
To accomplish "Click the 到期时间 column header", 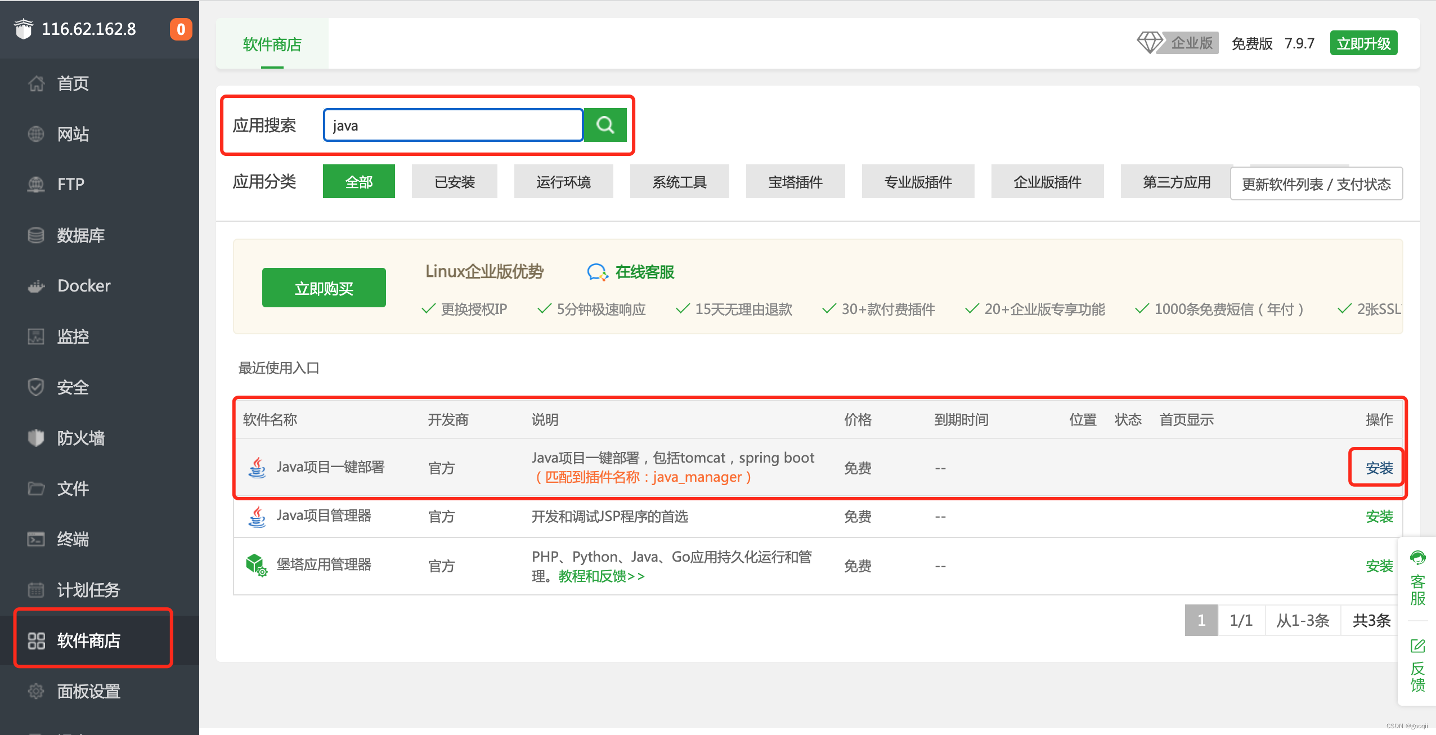I will pos(961,419).
